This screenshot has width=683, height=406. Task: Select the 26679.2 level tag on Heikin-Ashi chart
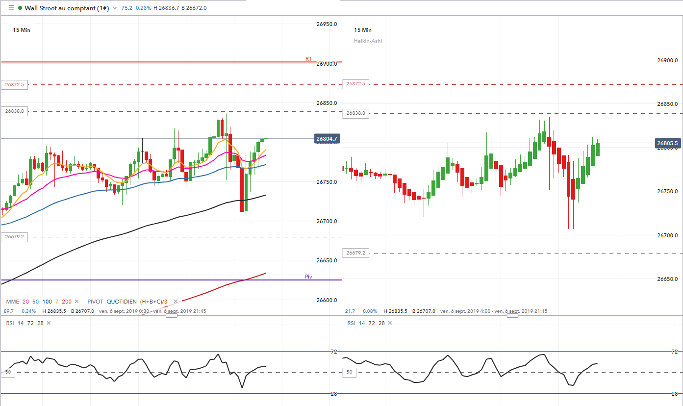(x=356, y=253)
